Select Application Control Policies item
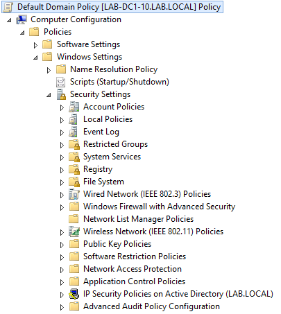This screenshot has height=314, width=281. tap(134, 281)
